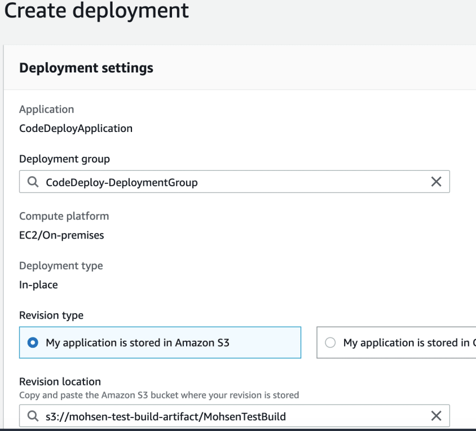476x431 pixels.
Task: Click the CodeDeployApplication application name
Action: (x=76, y=128)
